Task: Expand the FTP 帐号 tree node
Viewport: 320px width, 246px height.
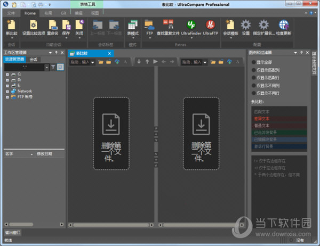Action: pyautogui.click(x=7, y=97)
